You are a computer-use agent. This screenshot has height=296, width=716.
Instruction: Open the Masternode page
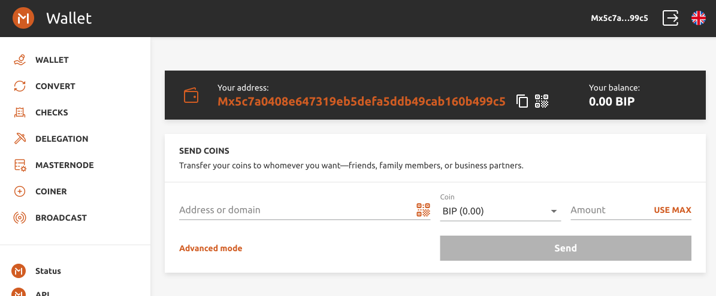coord(64,165)
